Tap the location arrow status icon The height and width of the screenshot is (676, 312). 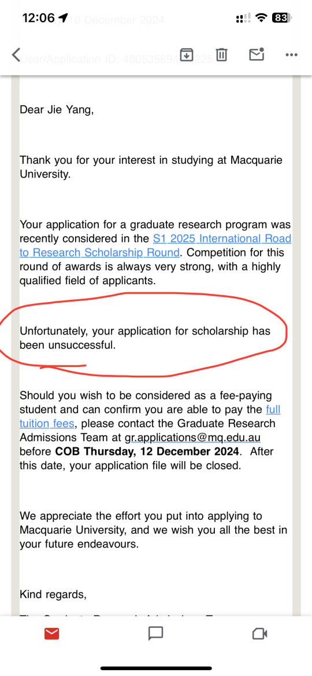pos(63,17)
